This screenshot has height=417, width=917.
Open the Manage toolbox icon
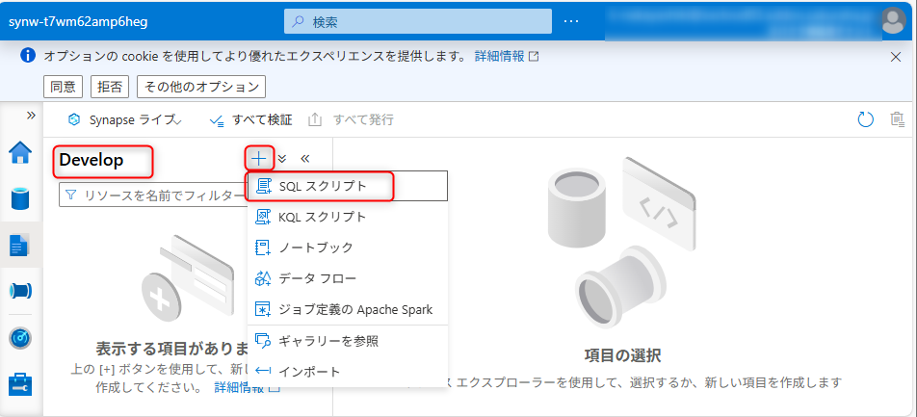(20, 383)
